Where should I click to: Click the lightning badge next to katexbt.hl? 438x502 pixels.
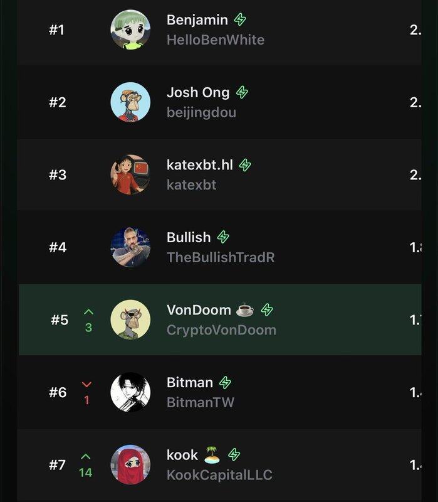[x=245, y=165]
